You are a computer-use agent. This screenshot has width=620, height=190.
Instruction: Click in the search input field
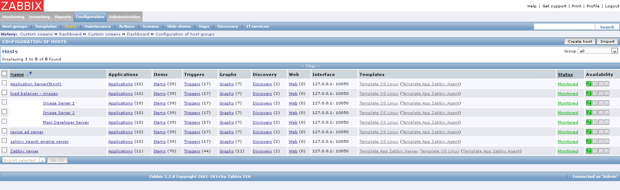coord(564,27)
